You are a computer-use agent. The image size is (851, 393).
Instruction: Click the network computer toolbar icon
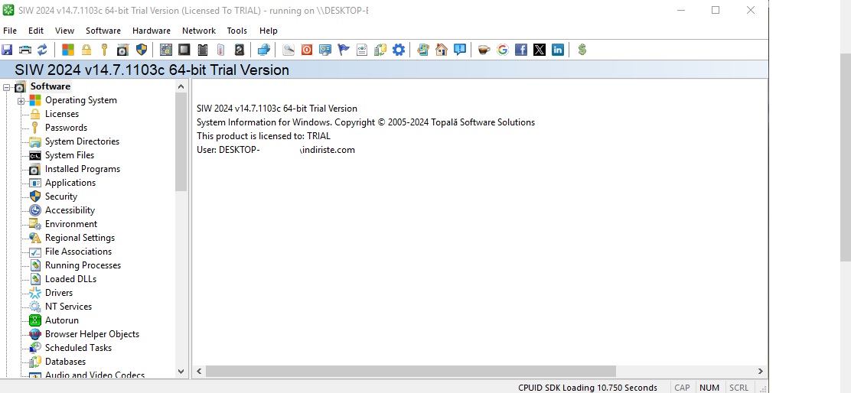click(x=264, y=50)
